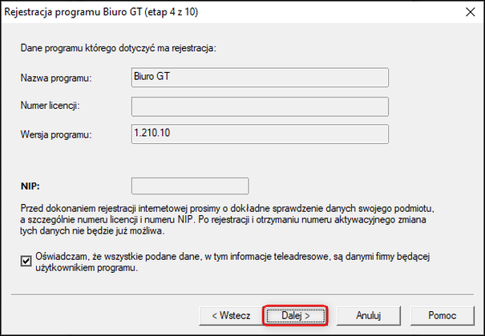485x336 pixels.
Task: Click the Wersja programu field showing 1.210.10
Action: [x=260, y=134]
